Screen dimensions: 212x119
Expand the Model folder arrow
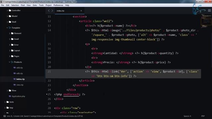pyautogui.click(x=7, y=16)
